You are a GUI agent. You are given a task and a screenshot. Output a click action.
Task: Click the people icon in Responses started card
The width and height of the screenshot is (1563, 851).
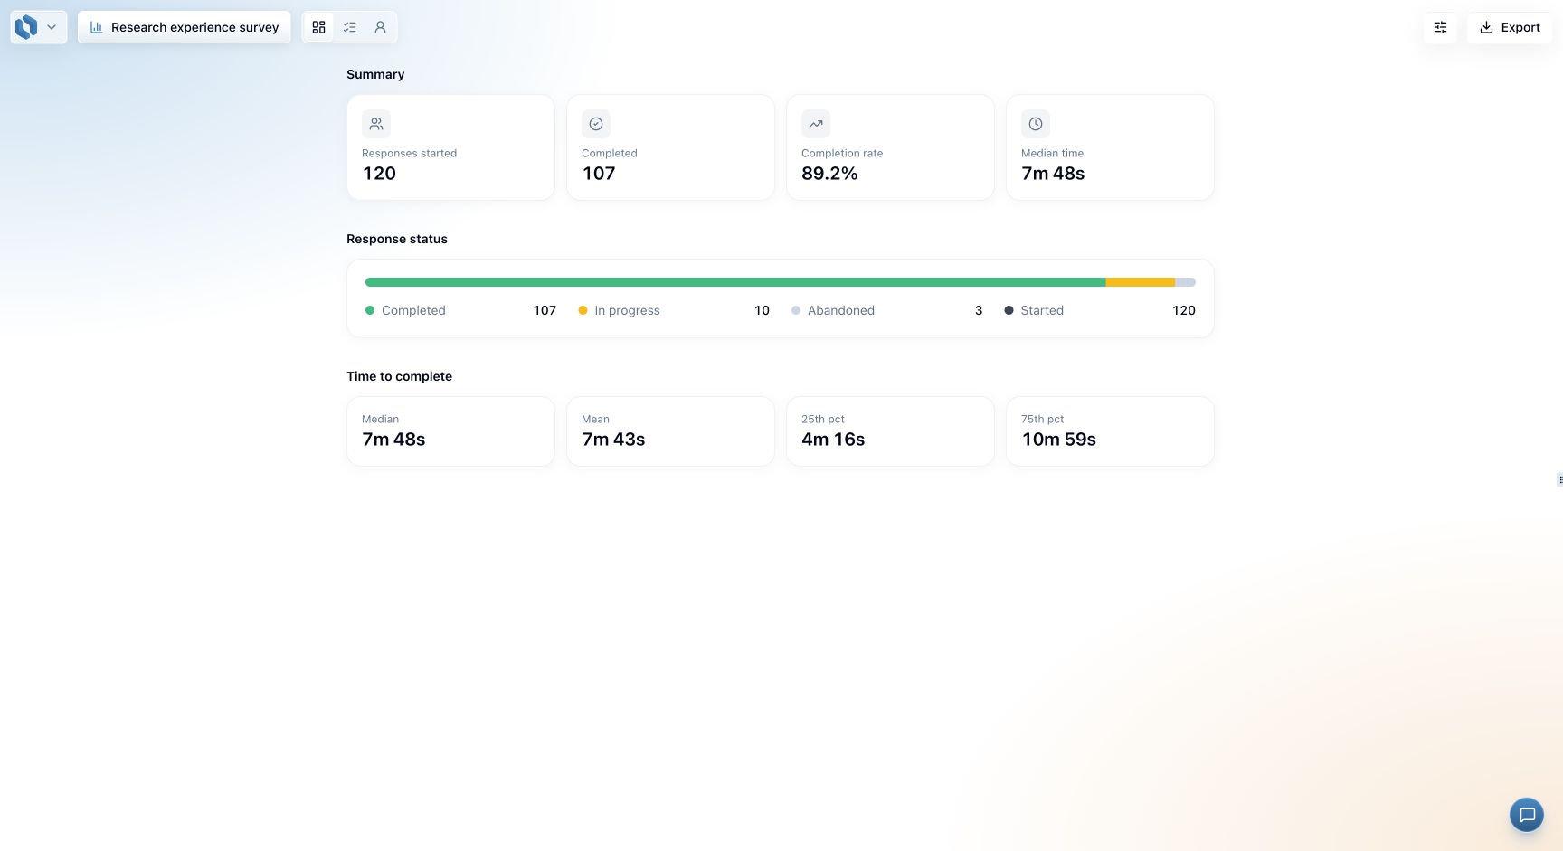point(376,124)
